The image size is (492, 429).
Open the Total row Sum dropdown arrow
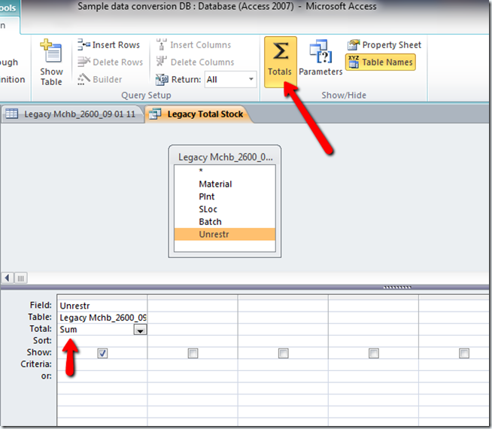(x=140, y=330)
